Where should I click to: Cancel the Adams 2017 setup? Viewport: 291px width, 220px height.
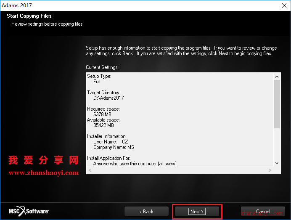(263, 212)
